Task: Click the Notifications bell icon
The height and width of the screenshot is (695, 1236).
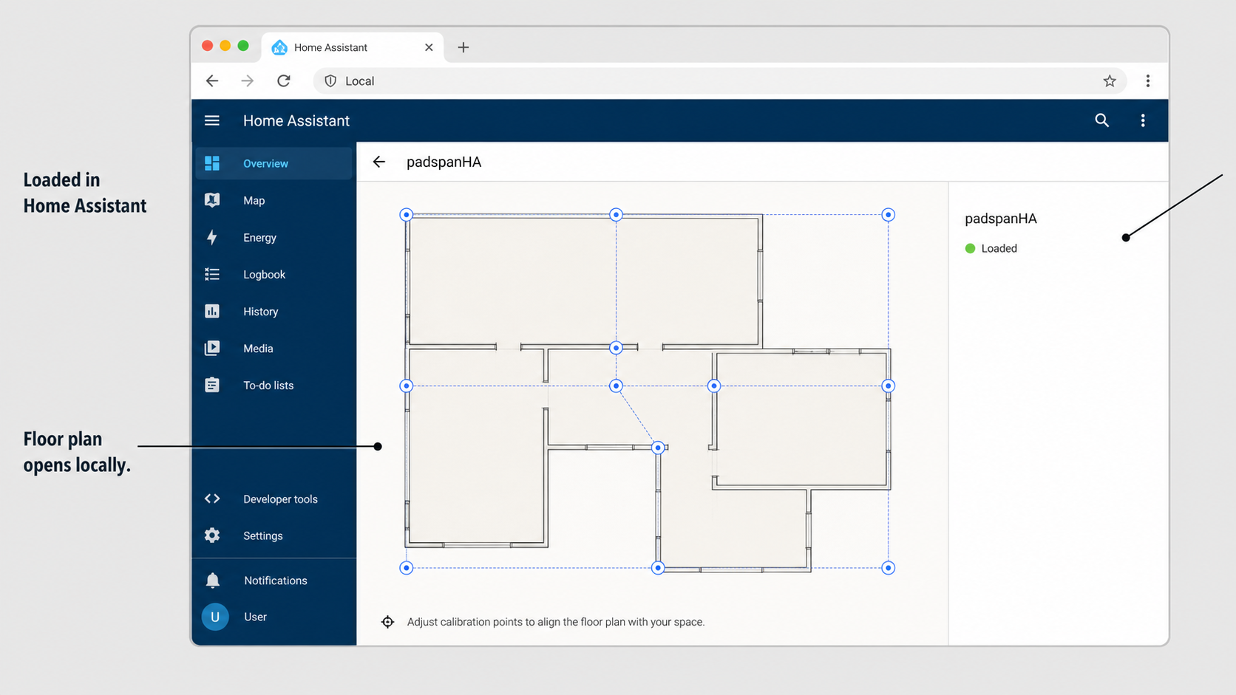Action: click(213, 581)
